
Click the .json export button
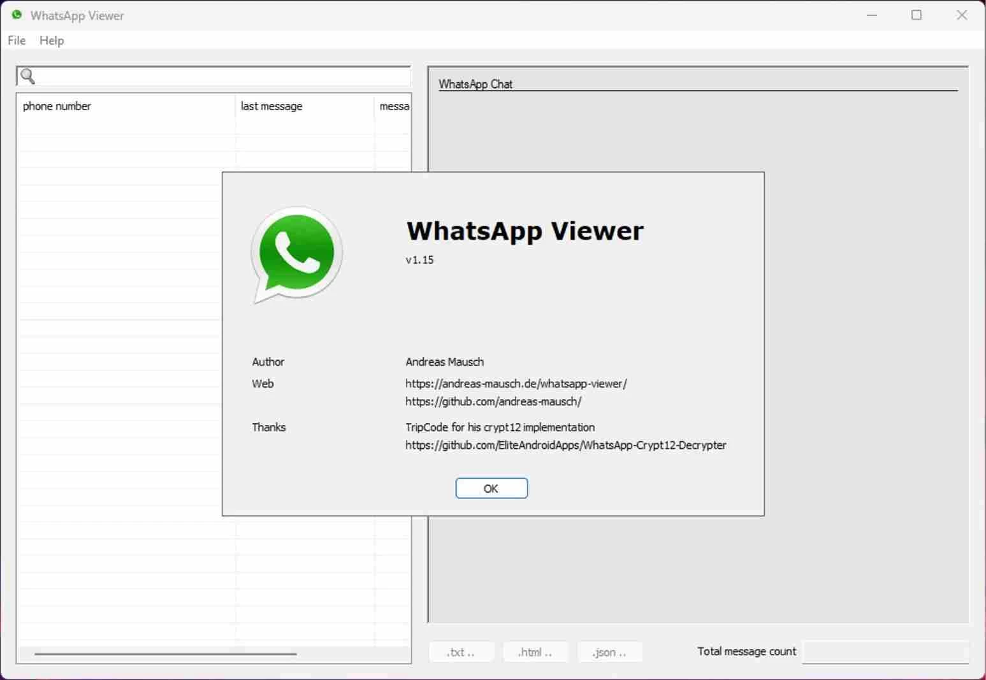[609, 652]
